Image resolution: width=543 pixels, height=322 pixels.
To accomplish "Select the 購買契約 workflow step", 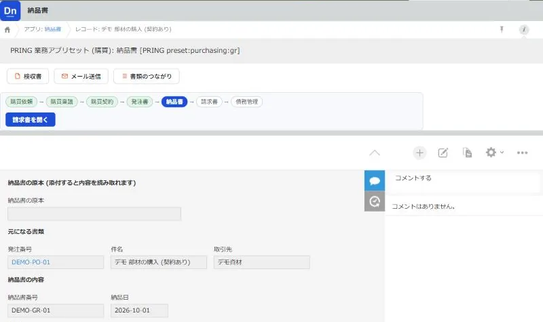I will tap(102, 102).
